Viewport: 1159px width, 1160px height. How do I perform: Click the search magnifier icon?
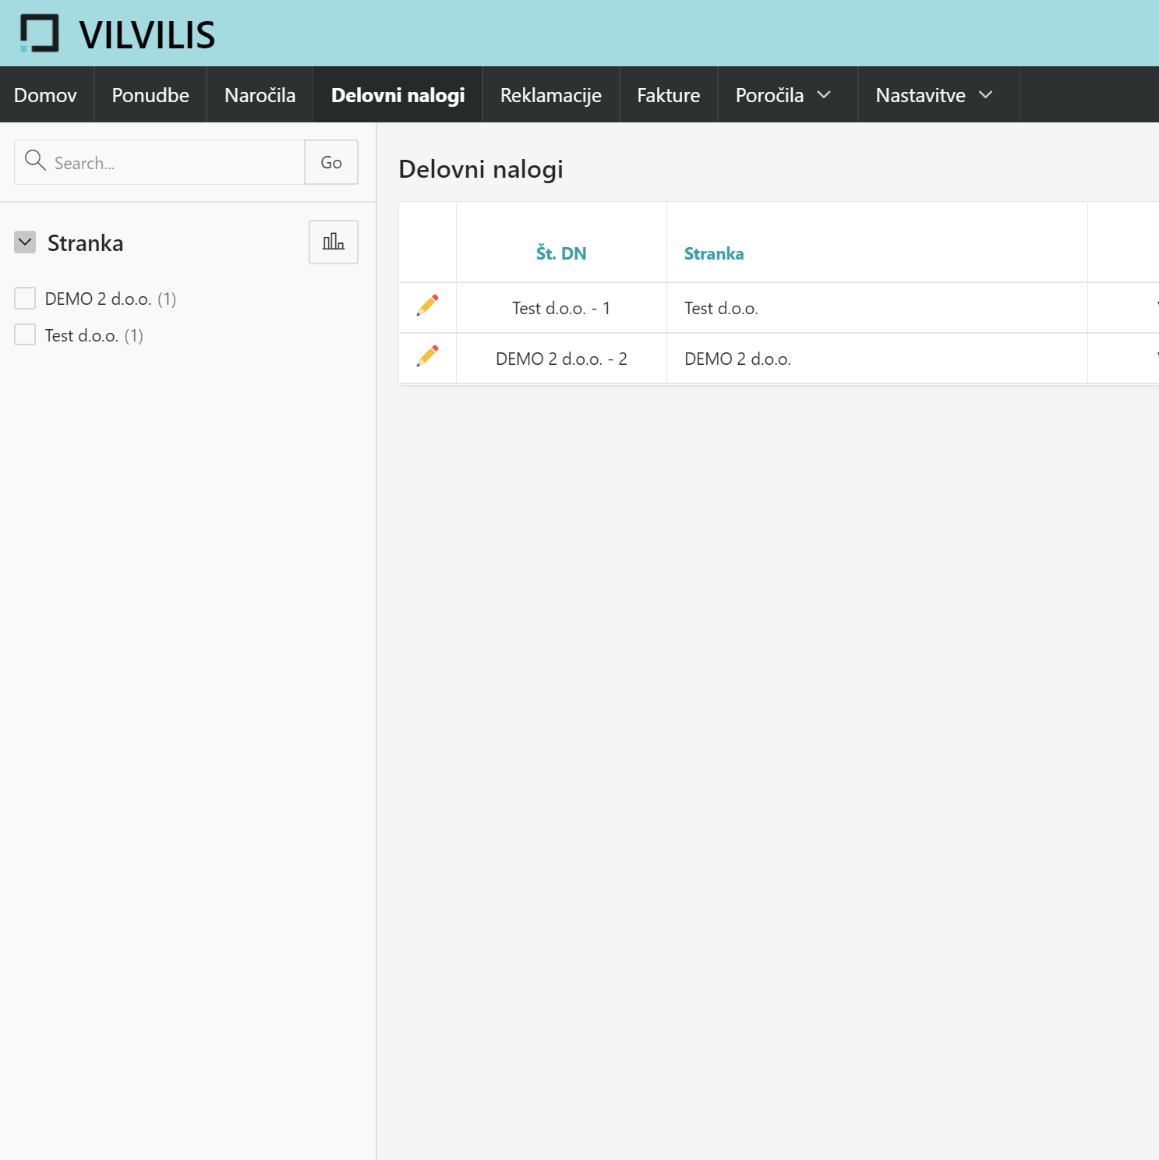coord(35,161)
